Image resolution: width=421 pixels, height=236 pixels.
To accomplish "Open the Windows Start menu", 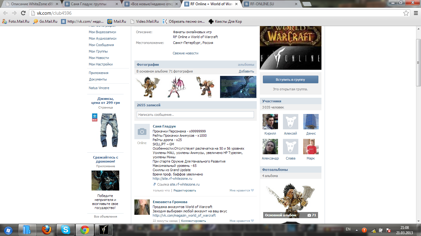I will (x=7, y=230).
